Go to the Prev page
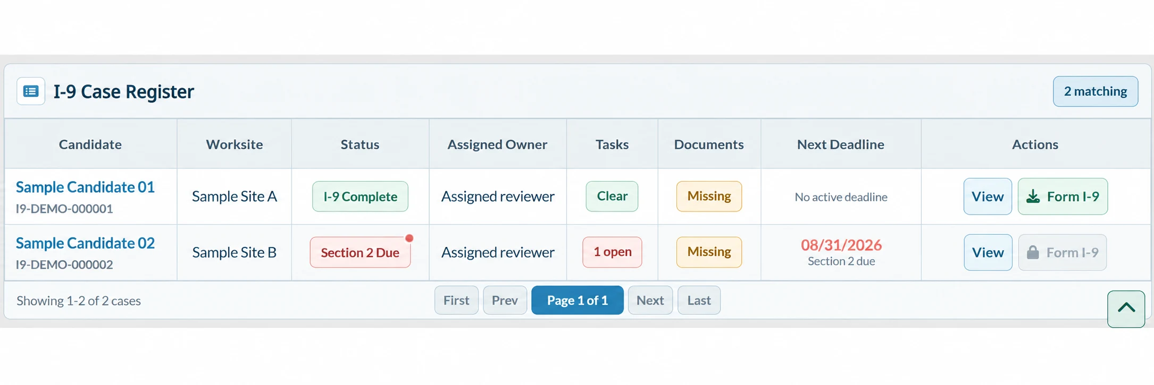Image resolution: width=1154 pixels, height=385 pixels. (505, 300)
